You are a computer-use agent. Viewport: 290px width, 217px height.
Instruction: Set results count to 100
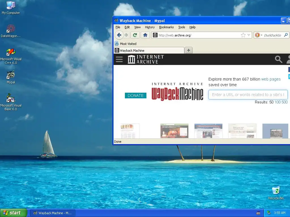[278, 102]
